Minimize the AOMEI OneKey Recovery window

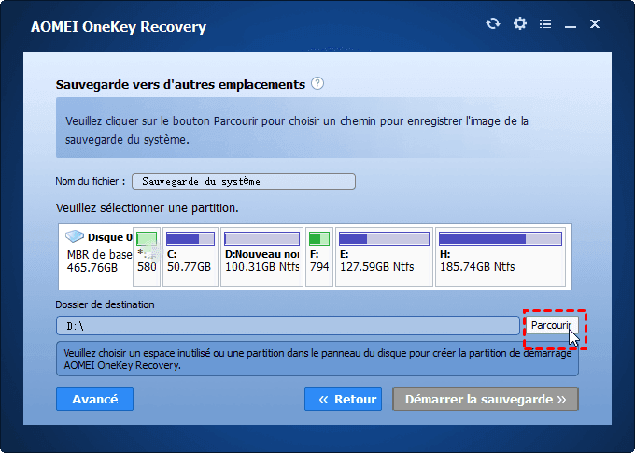571,27
